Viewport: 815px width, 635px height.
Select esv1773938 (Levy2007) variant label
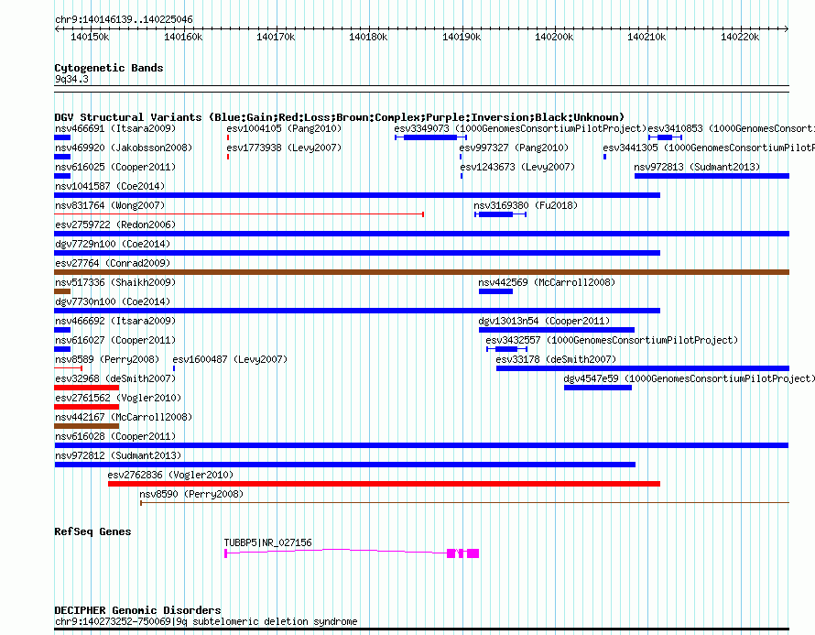[x=284, y=148]
